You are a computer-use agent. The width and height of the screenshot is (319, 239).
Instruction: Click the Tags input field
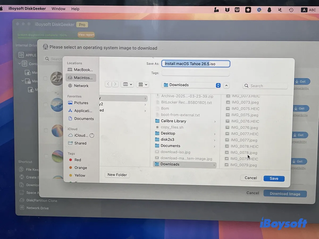[195, 73]
